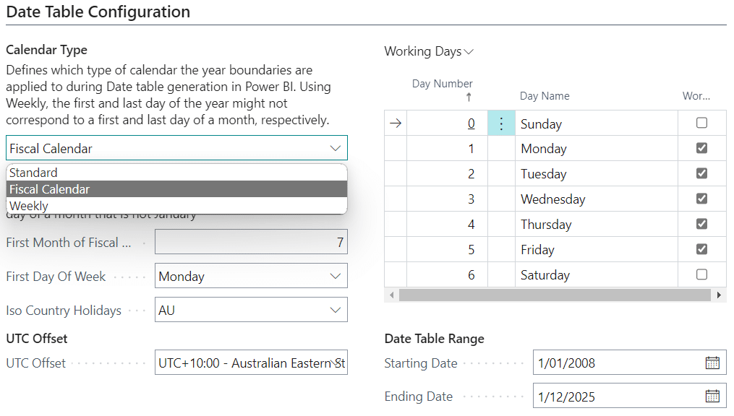Sort by the Day Number column header

[x=442, y=84]
